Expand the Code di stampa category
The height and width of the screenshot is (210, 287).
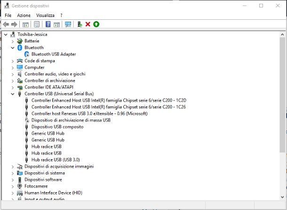coord(12,61)
